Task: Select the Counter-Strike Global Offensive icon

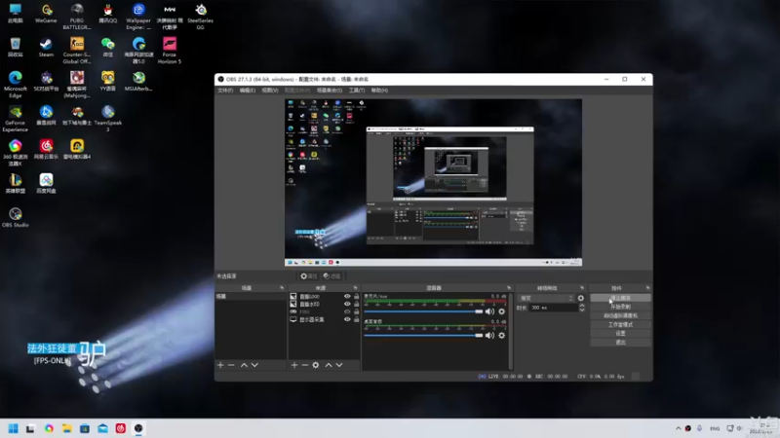Action: click(77, 51)
